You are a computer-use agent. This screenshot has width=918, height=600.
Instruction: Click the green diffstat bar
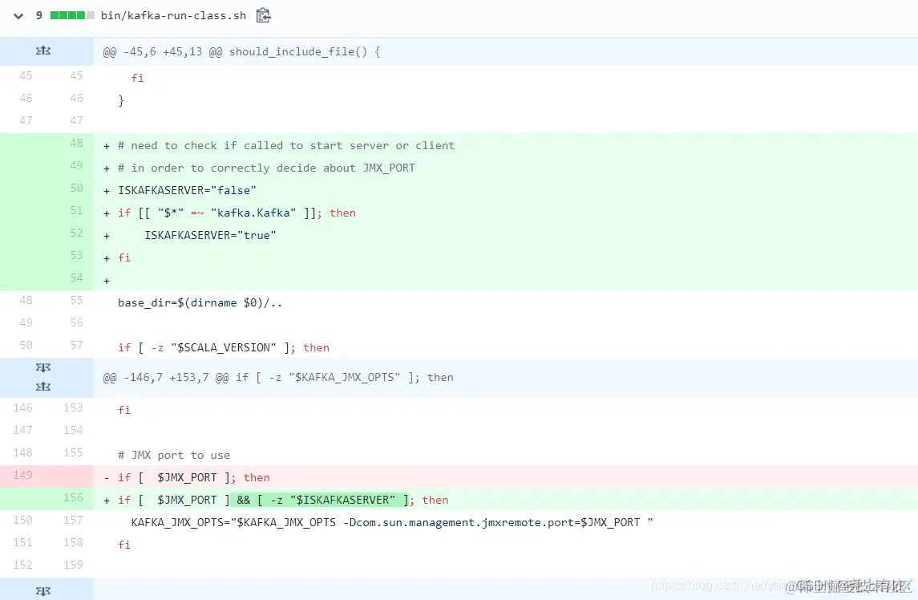click(72, 15)
